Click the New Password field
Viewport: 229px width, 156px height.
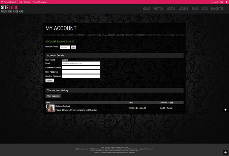[81, 72]
